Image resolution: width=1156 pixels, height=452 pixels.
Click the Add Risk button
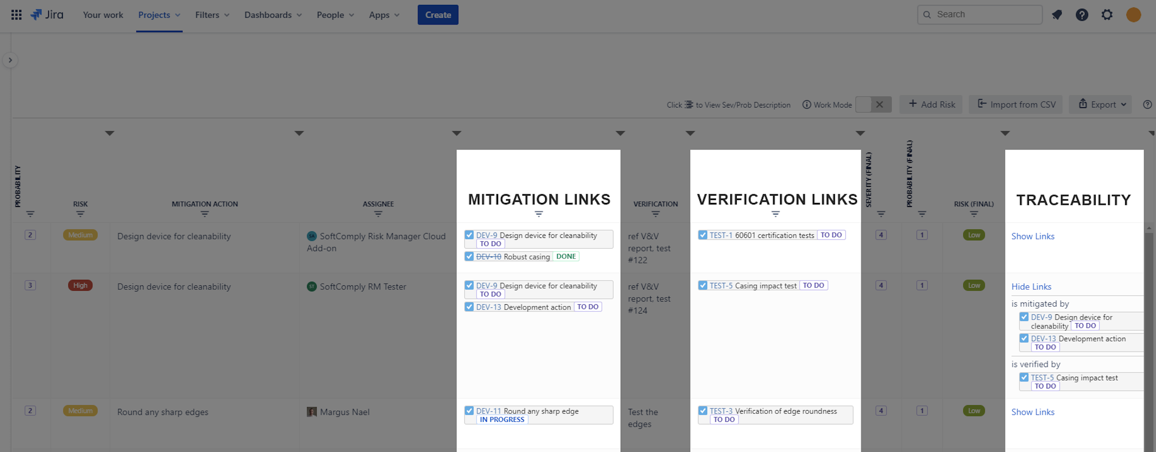tap(931, 105)
